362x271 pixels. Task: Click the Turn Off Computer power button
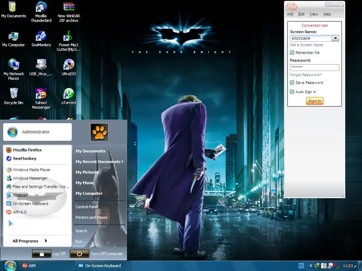[x=80, y=254]
